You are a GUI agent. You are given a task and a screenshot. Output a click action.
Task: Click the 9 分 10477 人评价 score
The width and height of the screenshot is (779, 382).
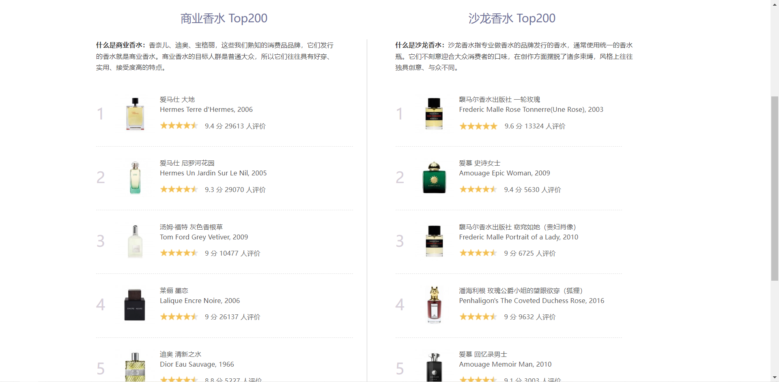pyautogui.click(x=232, y=254)
